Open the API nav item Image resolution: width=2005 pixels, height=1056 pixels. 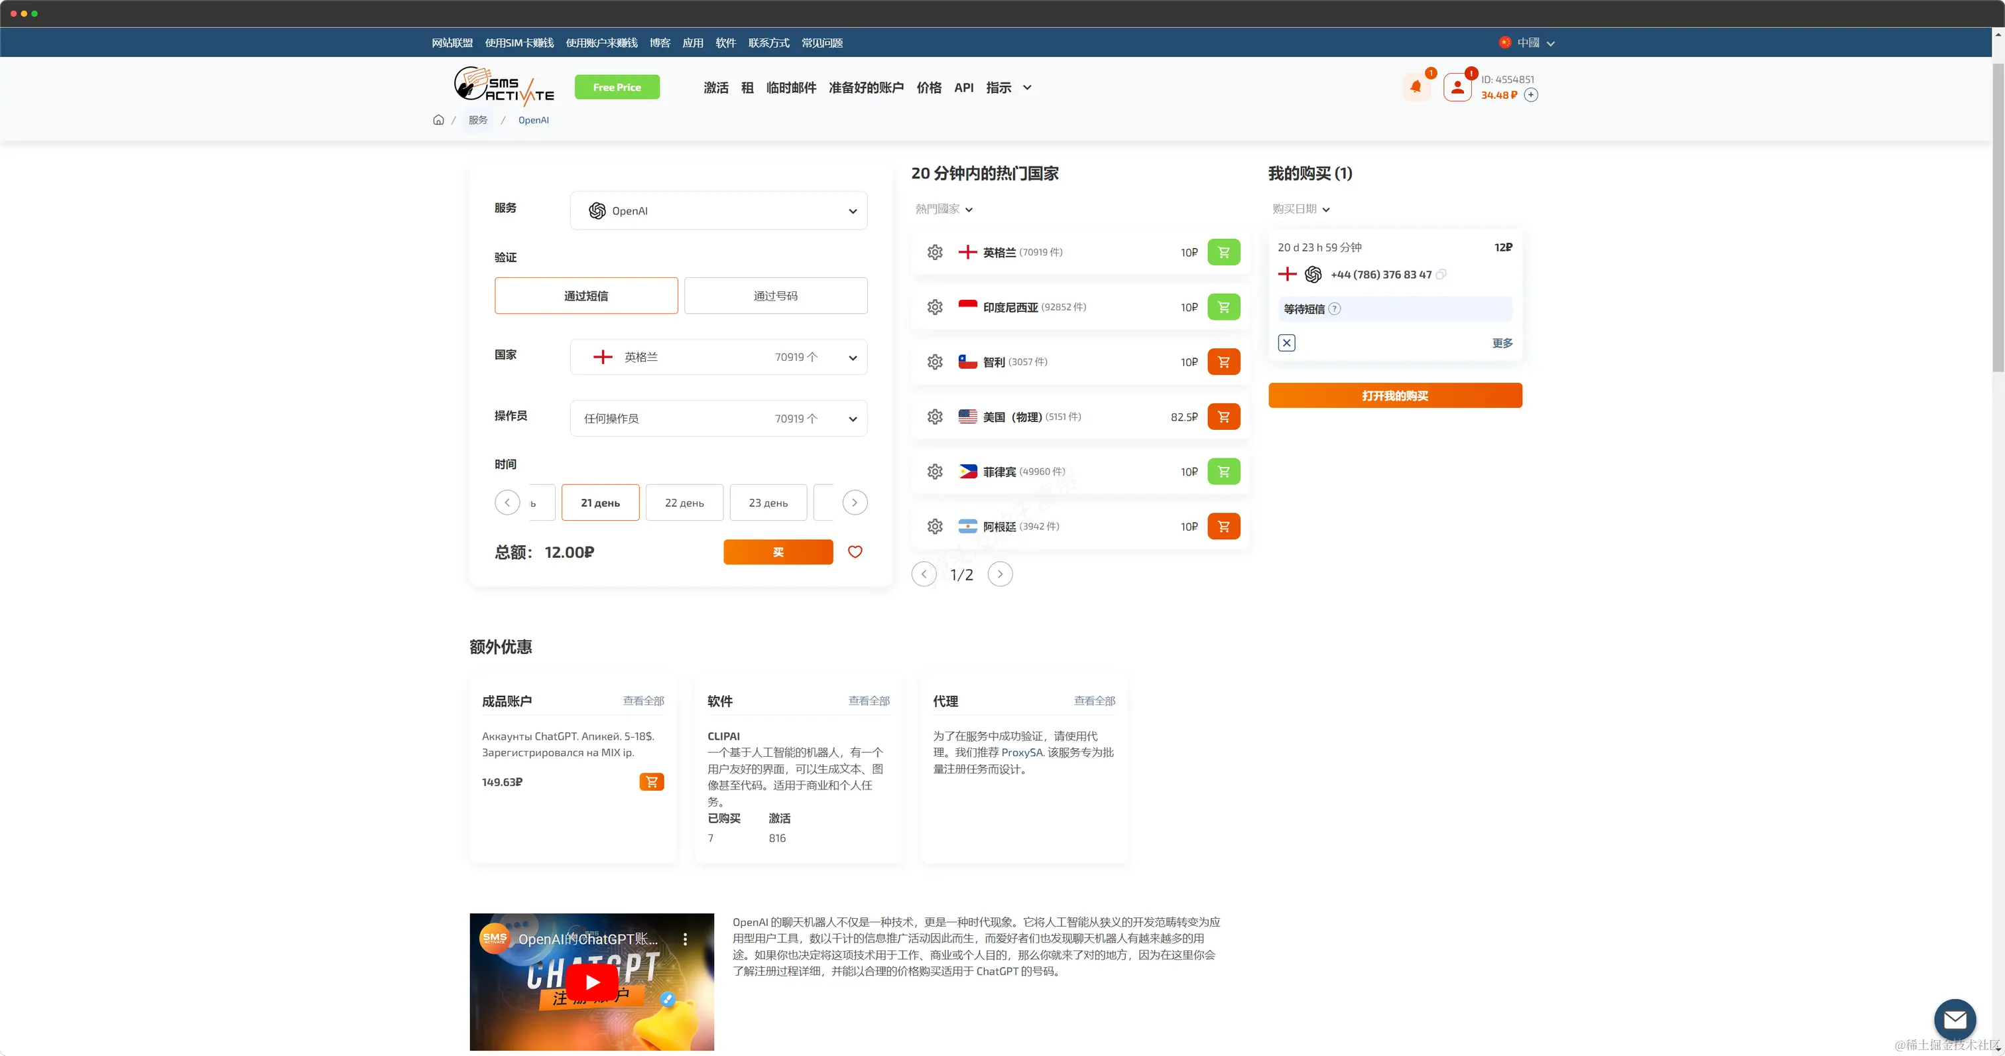[963, 88]
